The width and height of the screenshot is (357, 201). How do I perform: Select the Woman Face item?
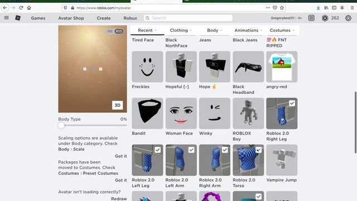(x=181, y=113)
